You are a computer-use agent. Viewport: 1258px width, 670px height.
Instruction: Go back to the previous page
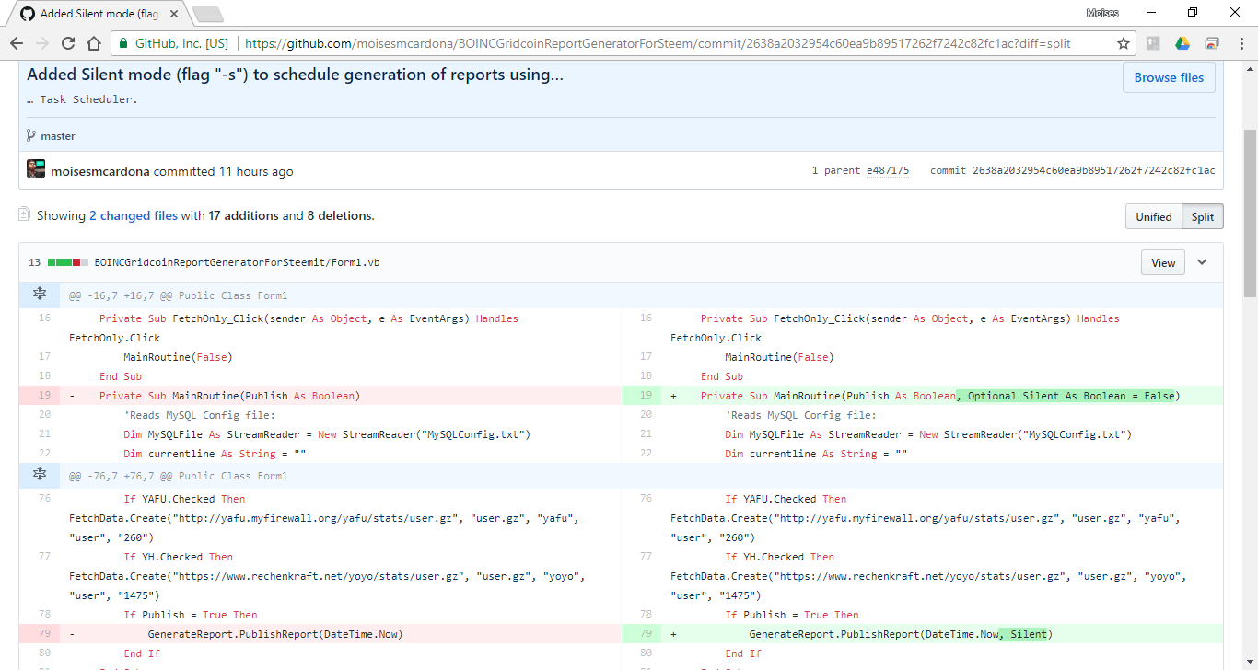pyautogui.click(x=17, y=43)
